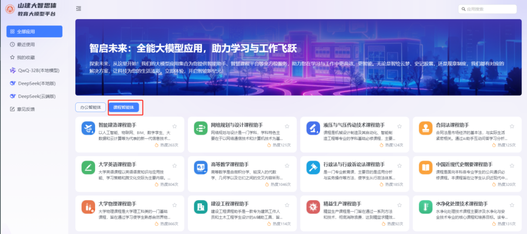Screen dimensions: 527x234
Task: Click the 智能建造课程助手 blue app icon
Action: (x=88, y=128)
